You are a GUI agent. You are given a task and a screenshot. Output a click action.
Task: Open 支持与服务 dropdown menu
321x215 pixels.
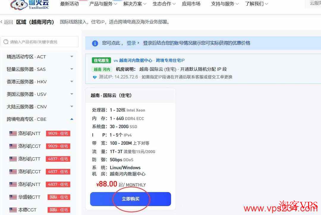coord(225,4)
